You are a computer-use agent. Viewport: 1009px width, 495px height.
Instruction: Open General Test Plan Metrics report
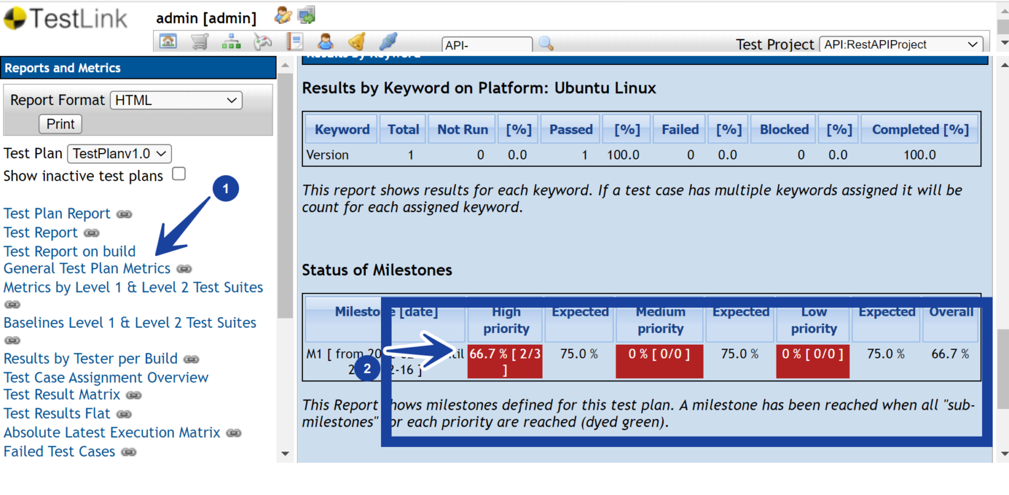(87, 268)
